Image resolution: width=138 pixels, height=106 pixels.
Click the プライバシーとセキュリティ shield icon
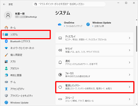tap(6, 96)
